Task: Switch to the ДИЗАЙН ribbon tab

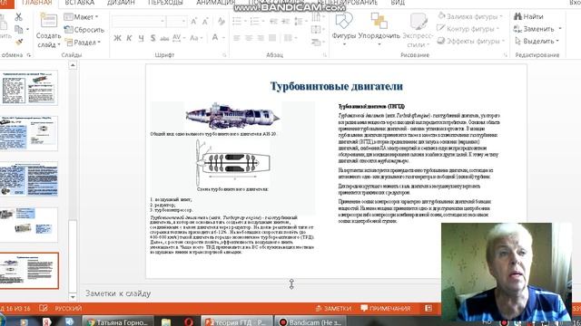Action: [x=121, y=3]
